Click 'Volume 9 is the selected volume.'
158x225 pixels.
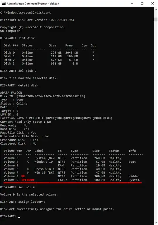coord(29,195)
